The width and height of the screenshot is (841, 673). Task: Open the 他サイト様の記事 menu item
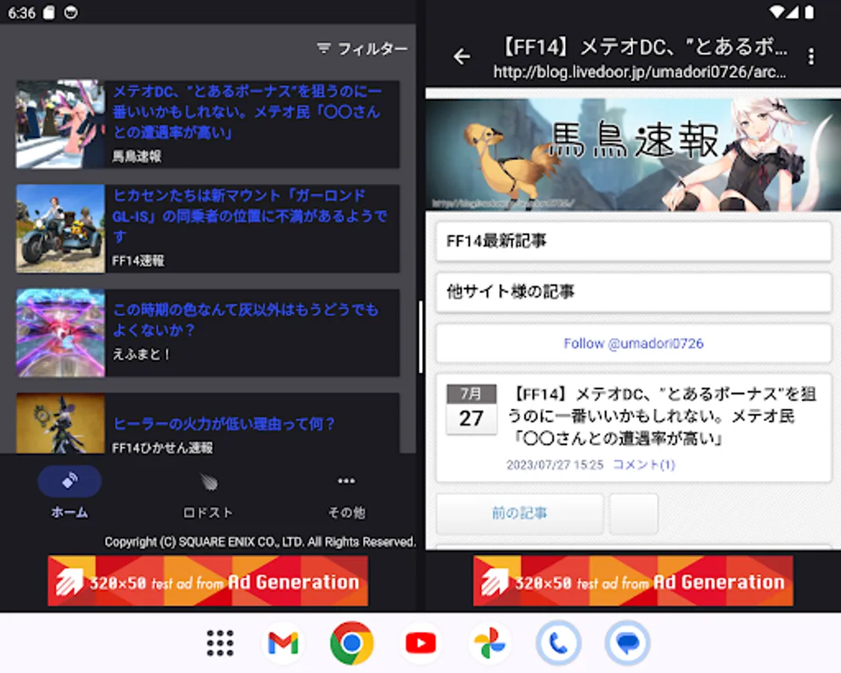click(x=634, y=292)
